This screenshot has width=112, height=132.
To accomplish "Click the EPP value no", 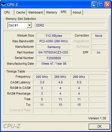I will [99, 52].
